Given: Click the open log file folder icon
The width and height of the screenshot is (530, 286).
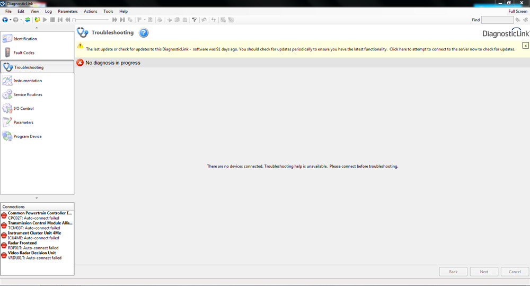Looking at the screenshot, I should (x=37, y=20).
